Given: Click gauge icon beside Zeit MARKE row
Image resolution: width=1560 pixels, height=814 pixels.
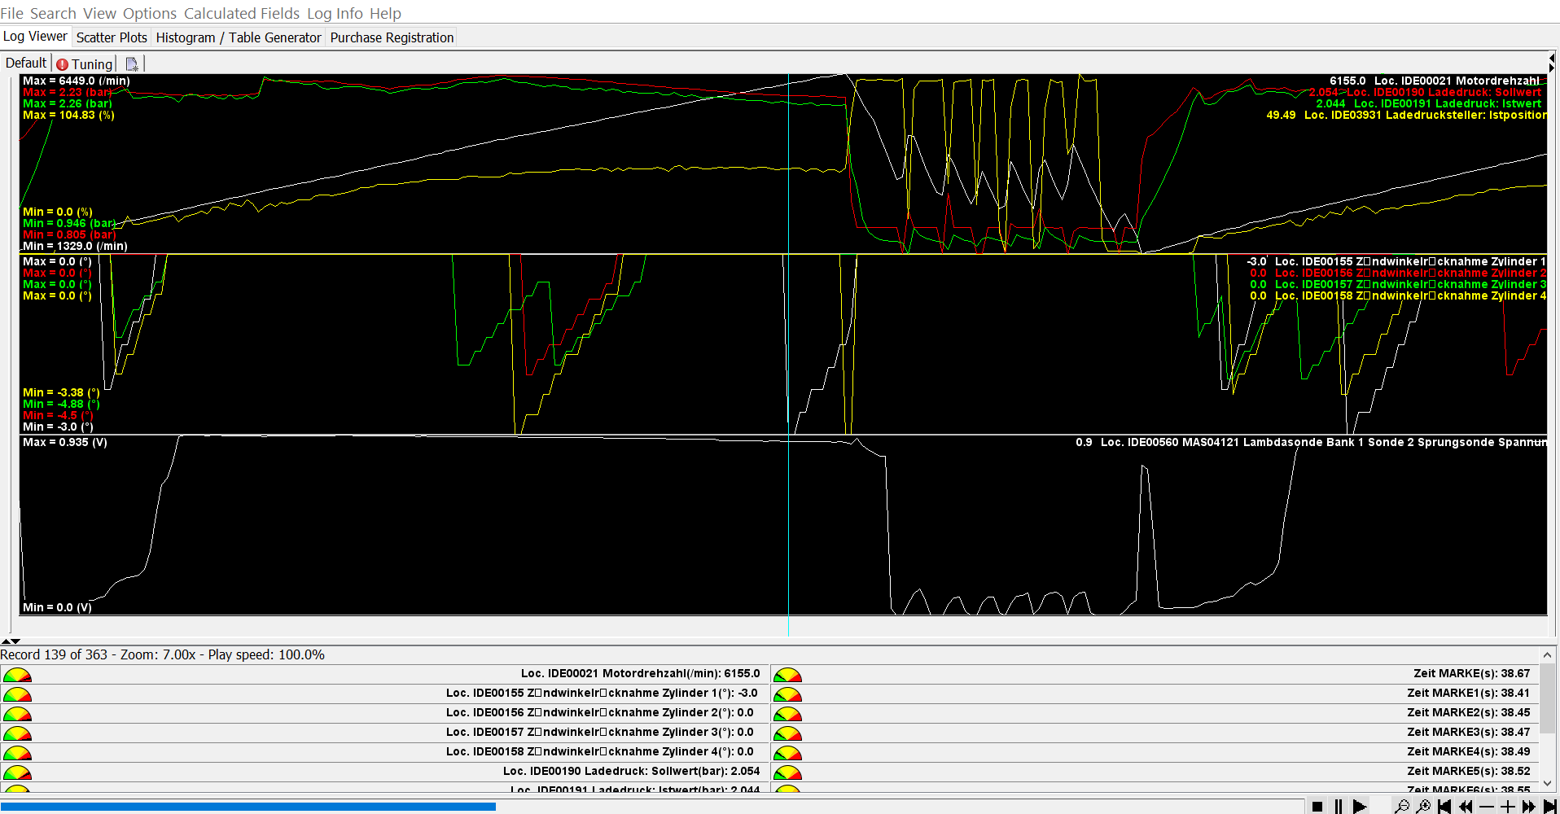Looking at the screenshot, I should (787, 675).
